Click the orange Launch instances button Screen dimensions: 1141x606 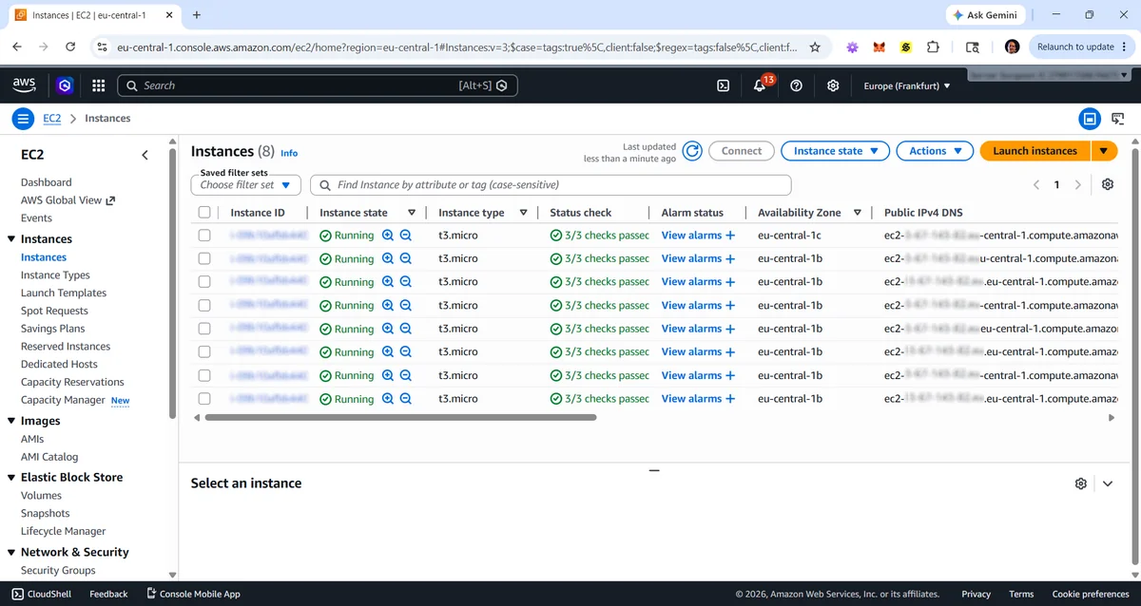coord(1035,151)
